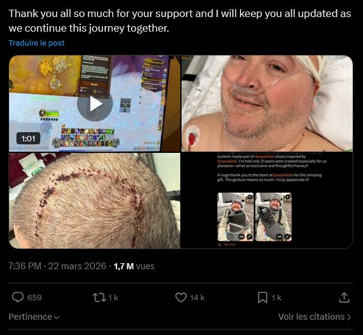
Task: Open the shoes post screenshot image
Action: click(267, 201)
